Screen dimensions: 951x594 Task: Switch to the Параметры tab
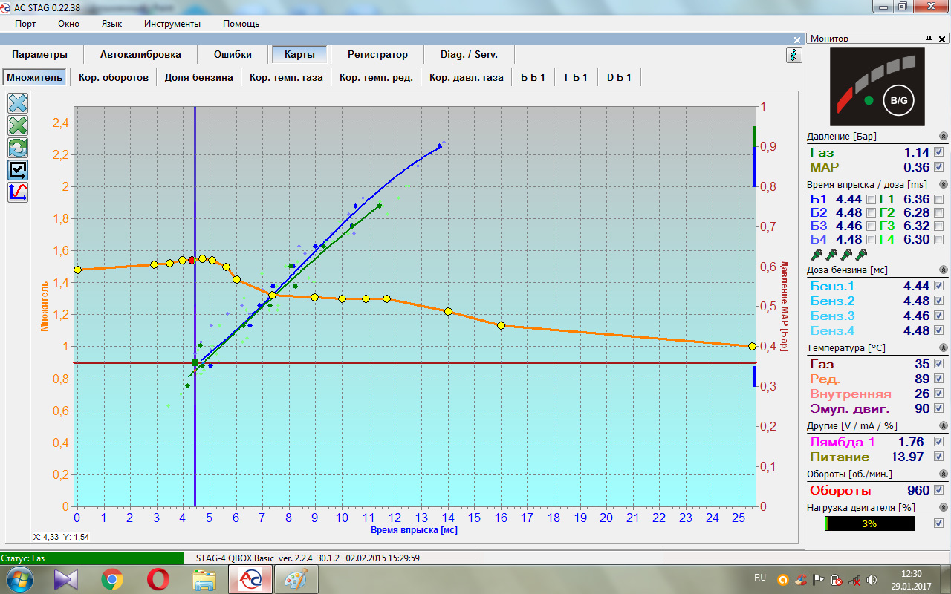pos(39,55)
